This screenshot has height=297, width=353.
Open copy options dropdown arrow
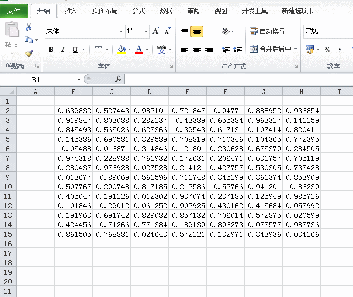pos(37,40)
